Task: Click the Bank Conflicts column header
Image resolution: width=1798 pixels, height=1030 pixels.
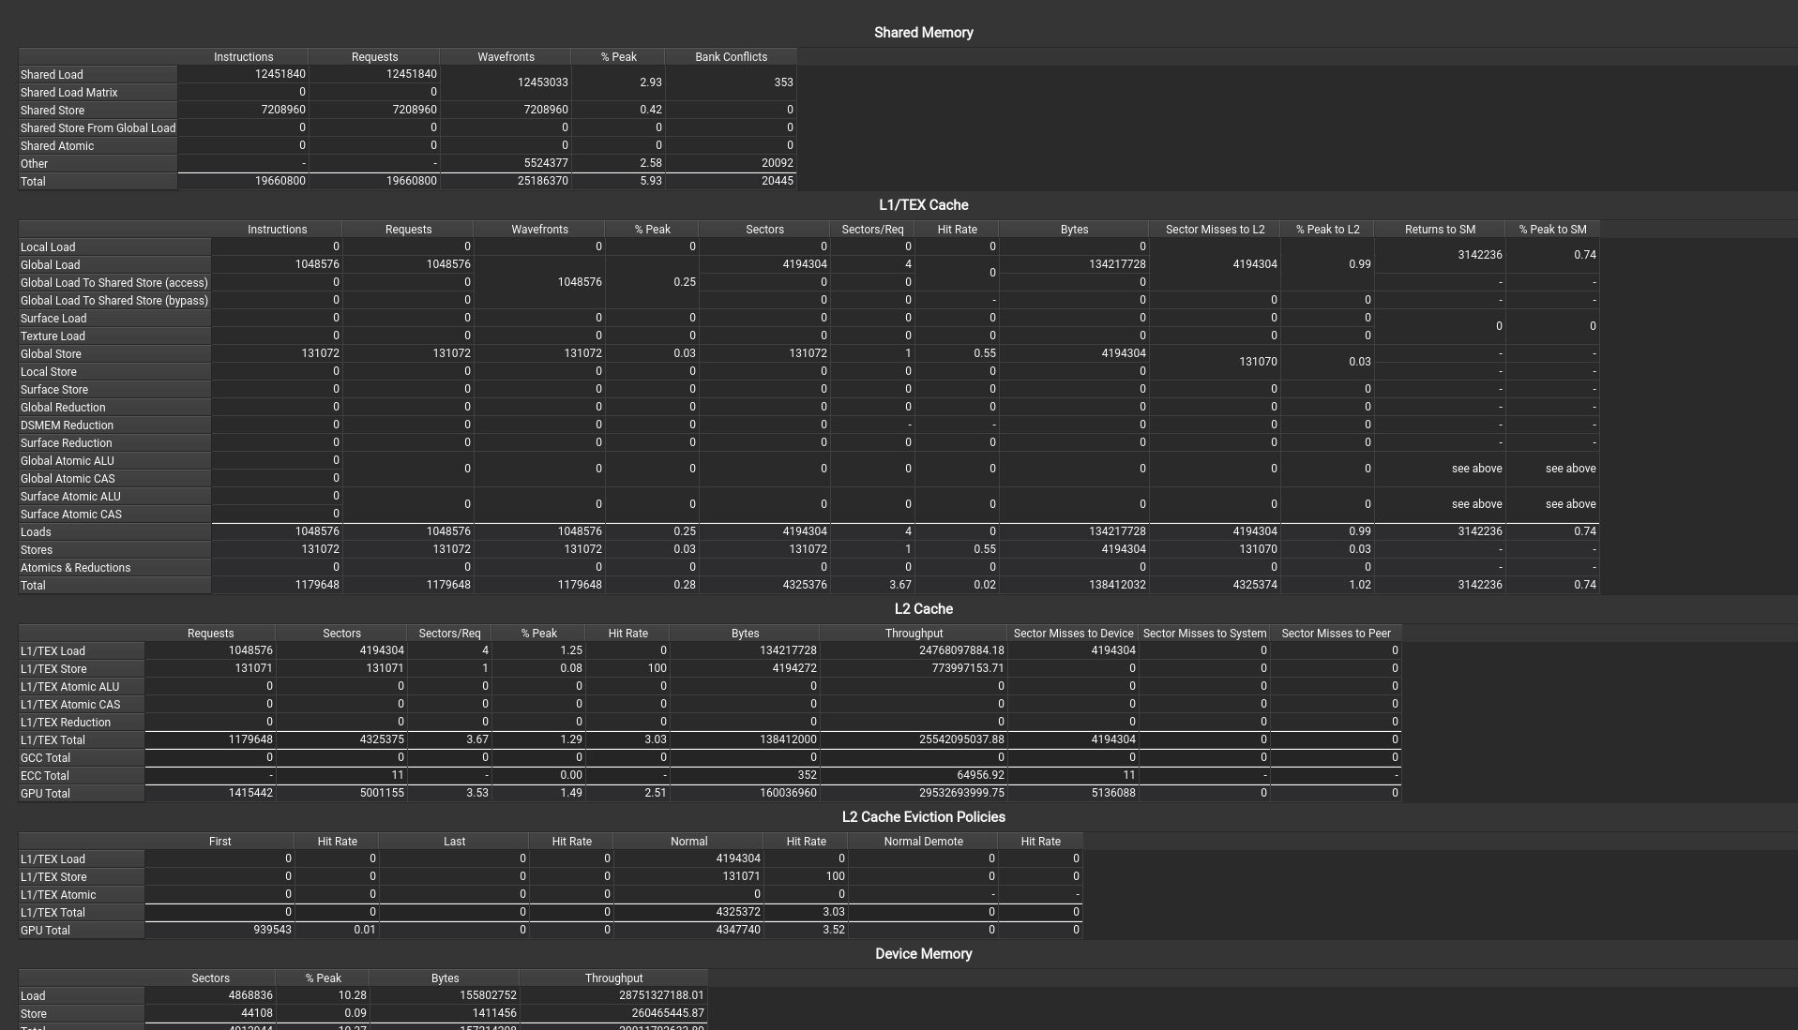Action: click(731, 57)
